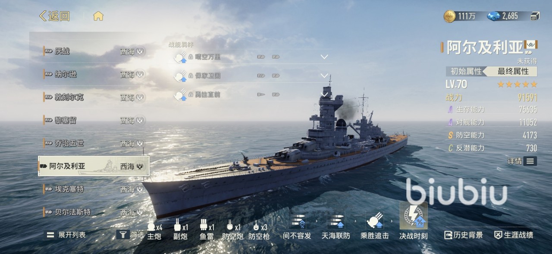Select ship 乔治五世 in list
Viewport: 552px width, 254px height.
point(94,143)
